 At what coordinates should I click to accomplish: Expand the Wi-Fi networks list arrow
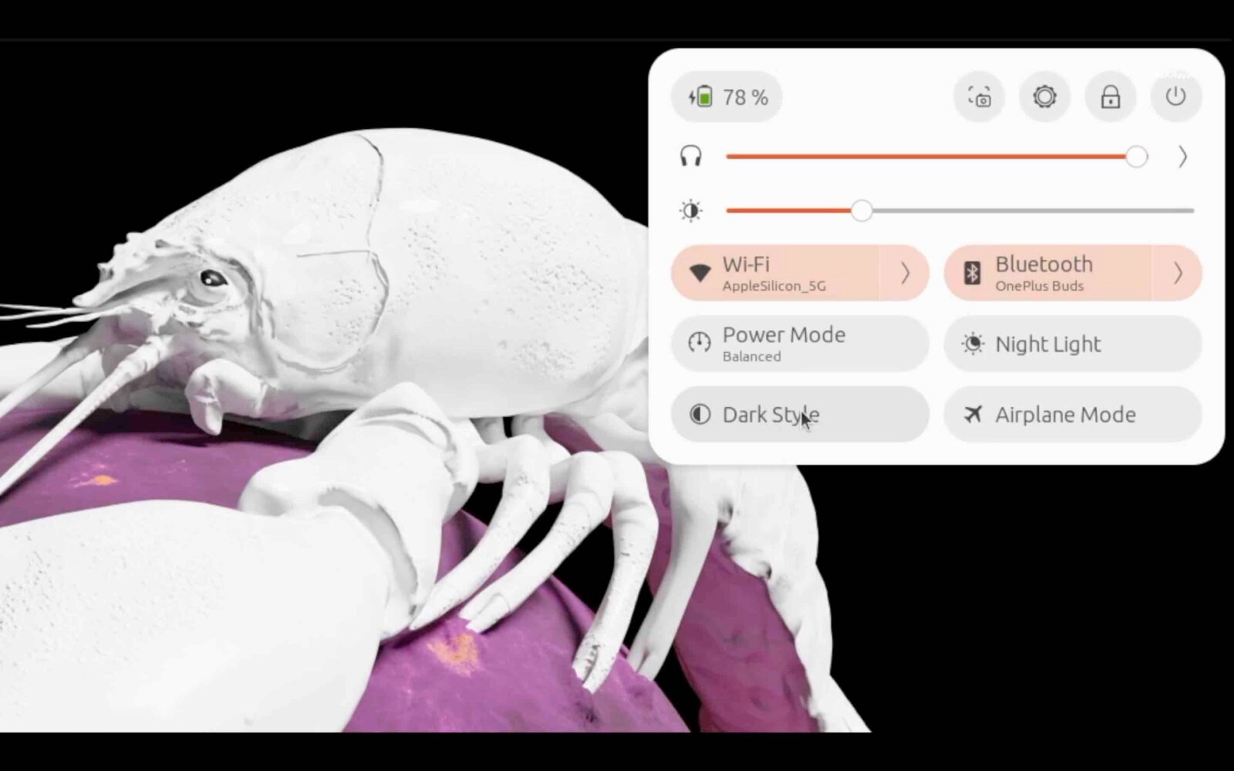[x=905, y=273]
